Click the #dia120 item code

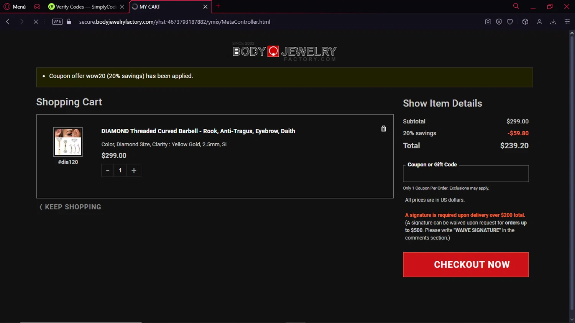[x=68, y=162]
